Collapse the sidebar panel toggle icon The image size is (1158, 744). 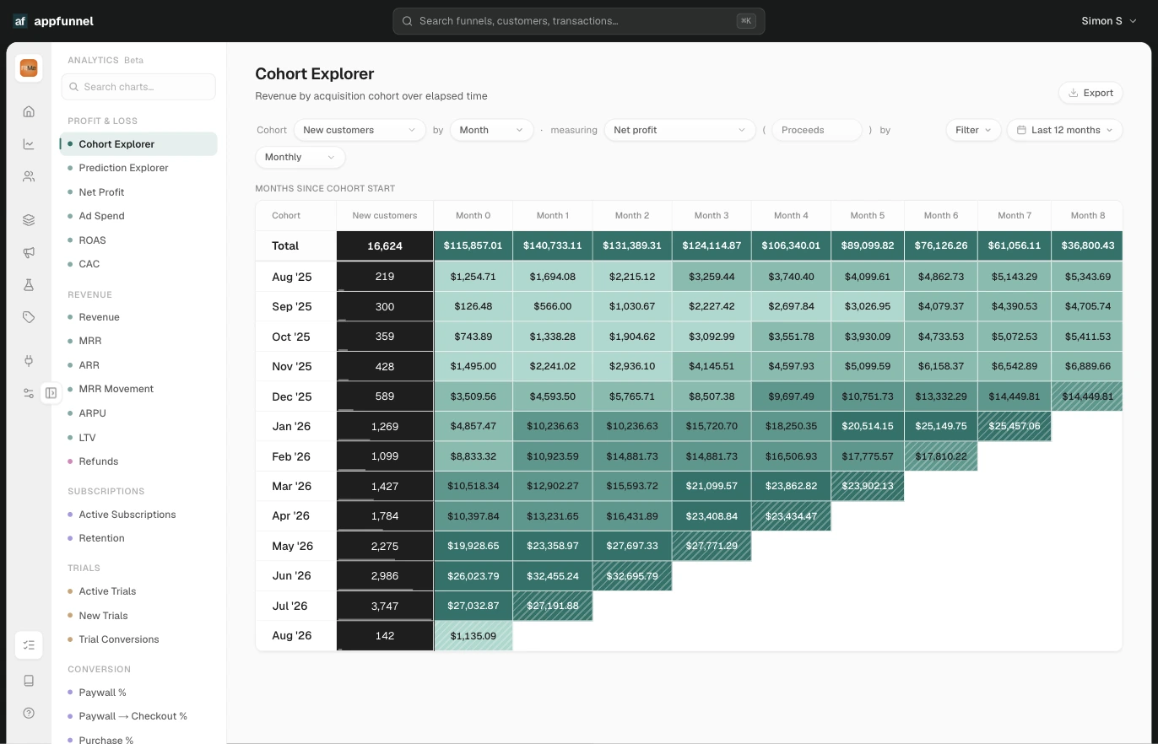click(x=51, y=393)
